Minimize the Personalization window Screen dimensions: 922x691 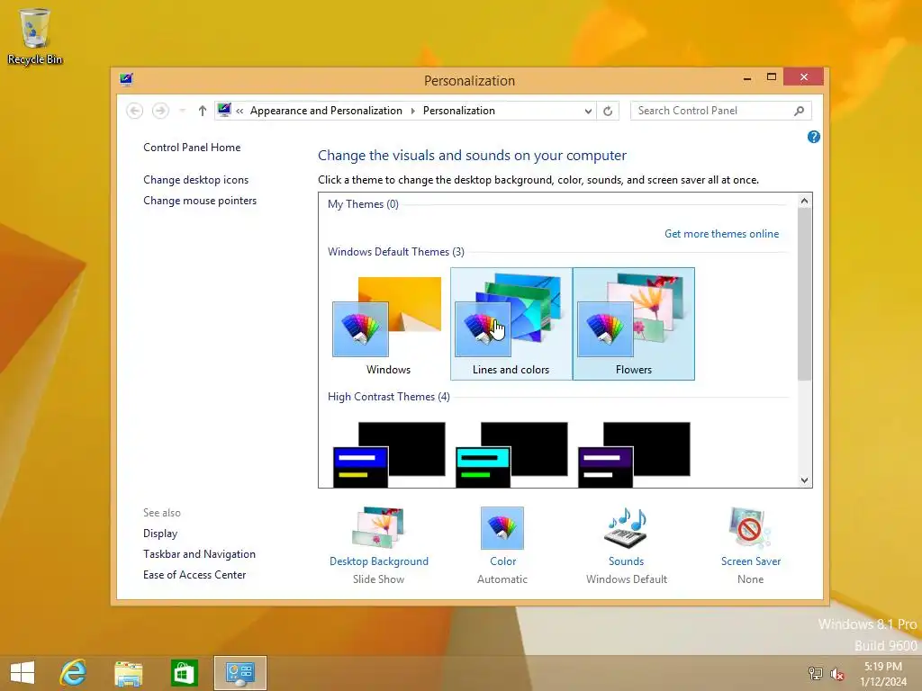[746, 77]
